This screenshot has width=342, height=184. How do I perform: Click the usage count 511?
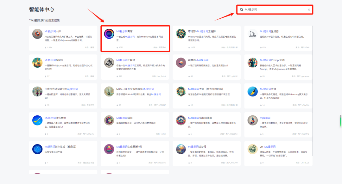coord(49,76)
